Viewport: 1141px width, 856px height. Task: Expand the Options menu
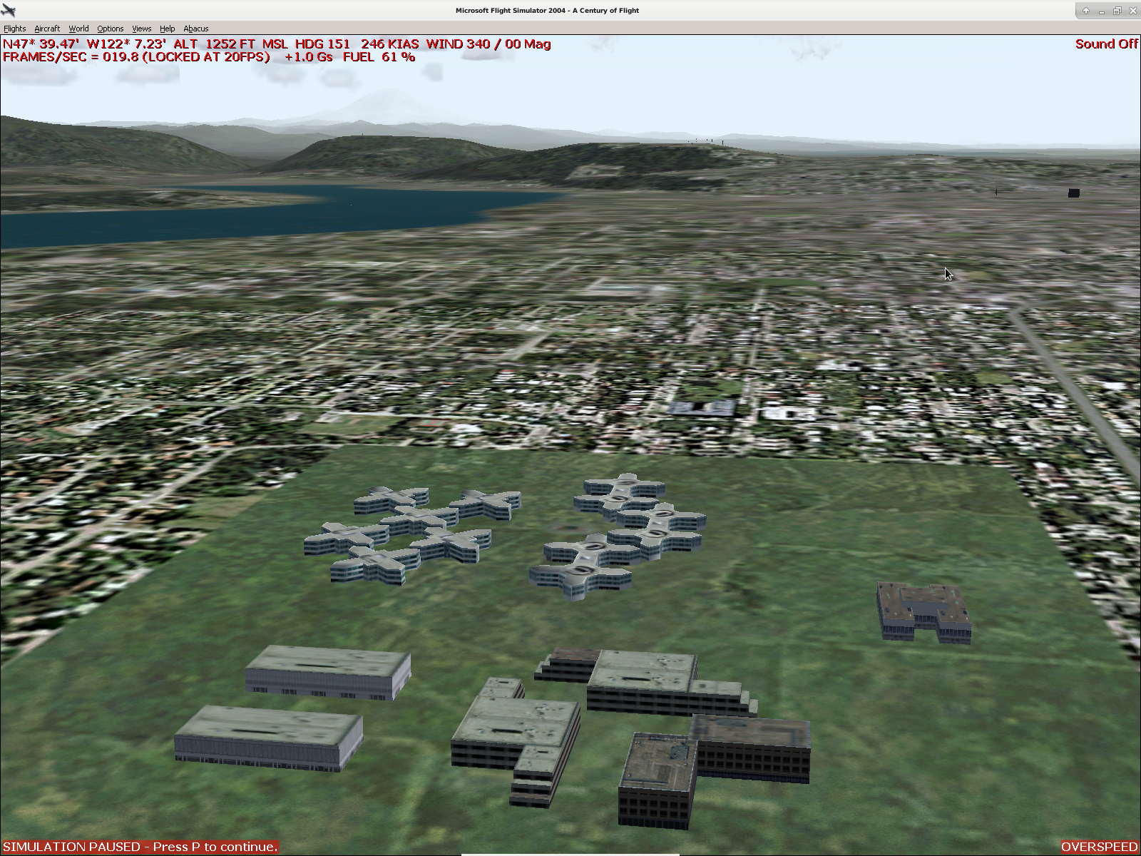[x=111, y=29]
